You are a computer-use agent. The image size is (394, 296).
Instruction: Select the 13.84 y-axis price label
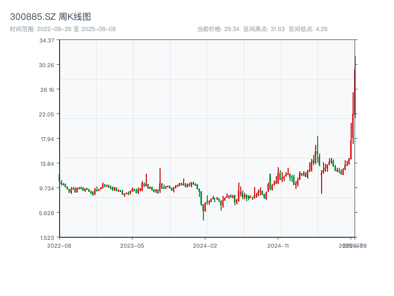coord(47,163)
